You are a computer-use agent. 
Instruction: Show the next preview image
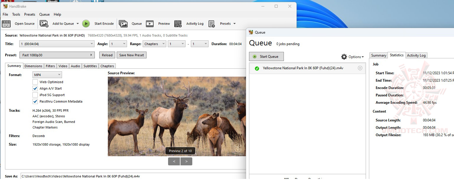click(x=186, y=161)
